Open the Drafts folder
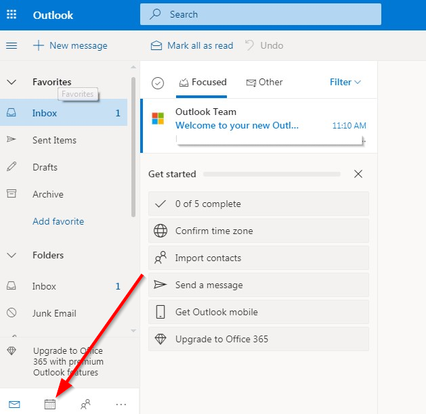 [64, 167]
